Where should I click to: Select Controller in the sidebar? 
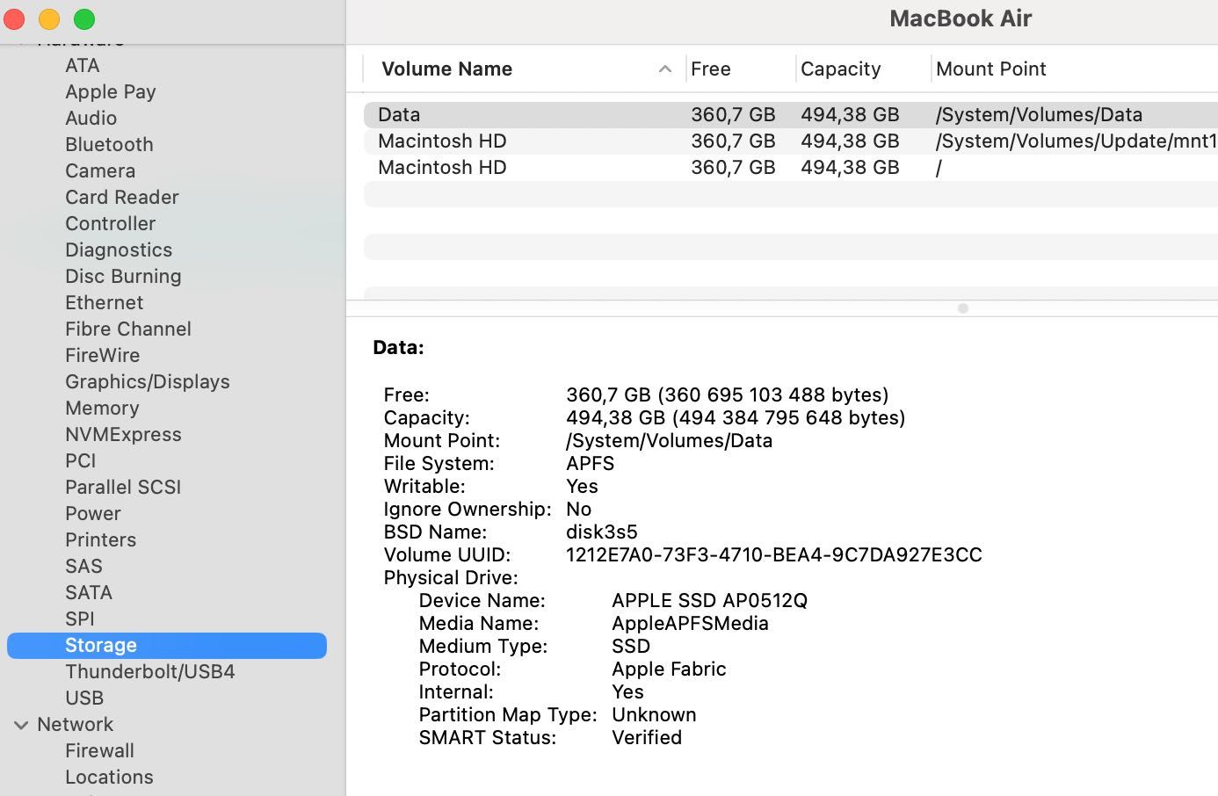(x=111, y=223)
